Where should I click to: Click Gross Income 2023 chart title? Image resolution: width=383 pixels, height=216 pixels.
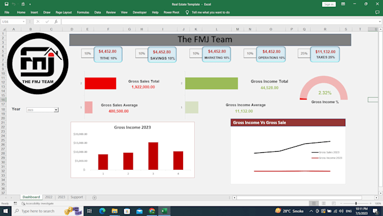tap(132, 127)
